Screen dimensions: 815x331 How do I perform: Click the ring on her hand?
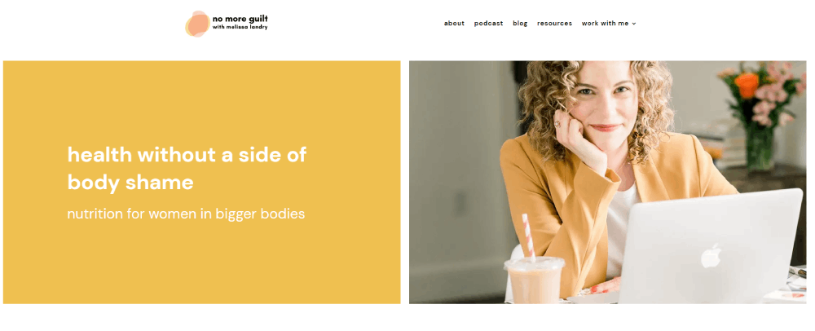click(557, 124)
